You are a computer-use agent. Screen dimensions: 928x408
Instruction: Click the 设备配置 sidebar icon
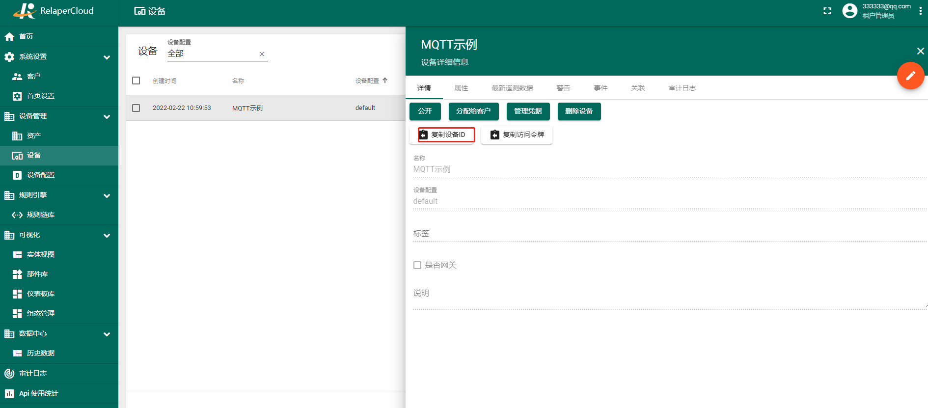(x=17, y=175)
